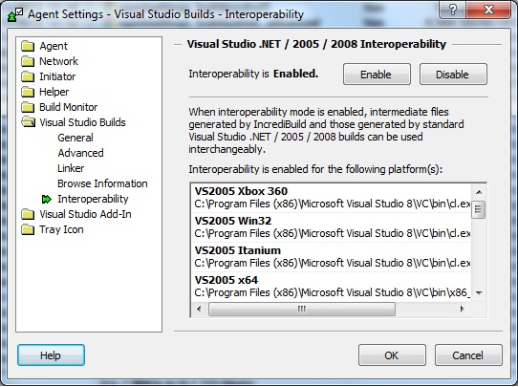Click the Agent Settings title bar icon
This screenshot has height=387, width=518.
point(15,14)
